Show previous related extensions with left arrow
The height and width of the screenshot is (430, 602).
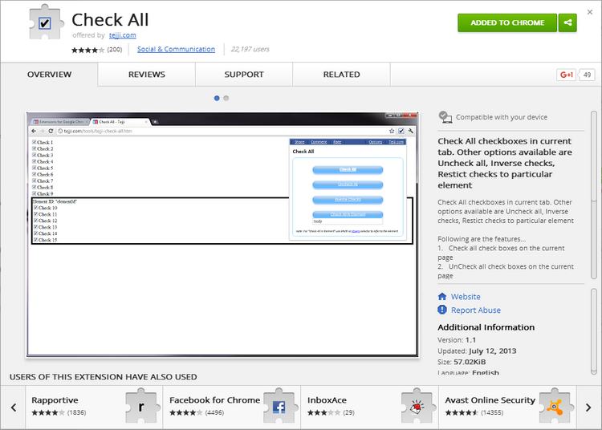14,408
